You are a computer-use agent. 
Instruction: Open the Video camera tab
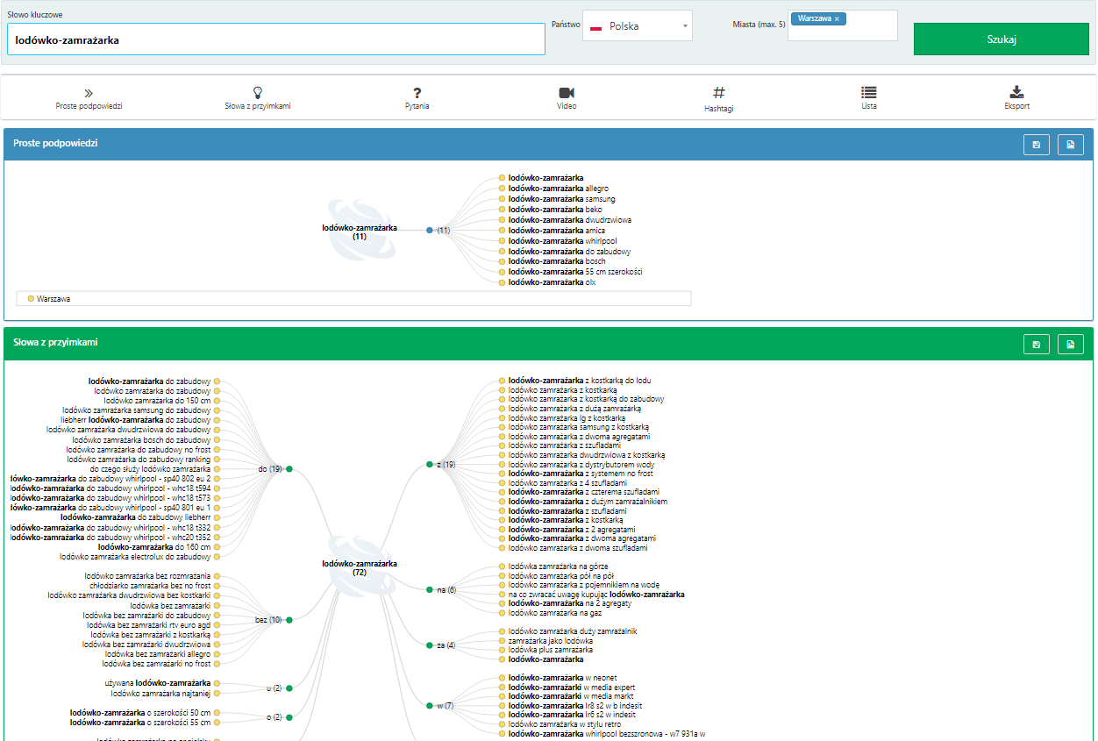(567, 97)
